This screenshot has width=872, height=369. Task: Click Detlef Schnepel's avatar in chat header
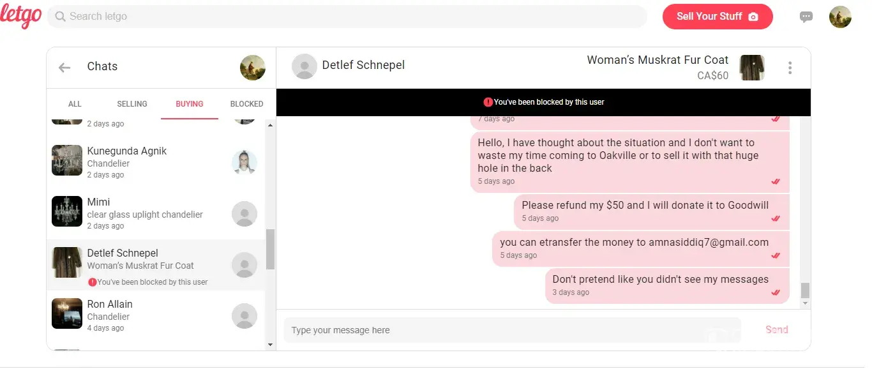tap(304, 66)
